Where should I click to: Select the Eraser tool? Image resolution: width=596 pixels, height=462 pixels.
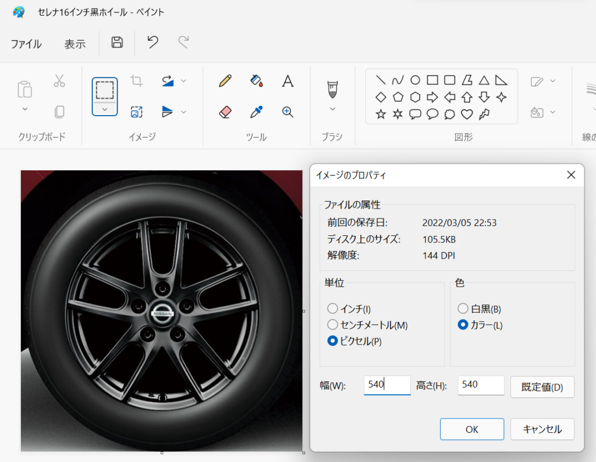pyautogui.click(x=225, y=112)
